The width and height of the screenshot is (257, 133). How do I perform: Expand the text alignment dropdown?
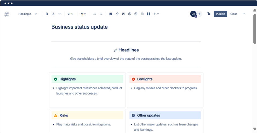(x=70, y=14)
